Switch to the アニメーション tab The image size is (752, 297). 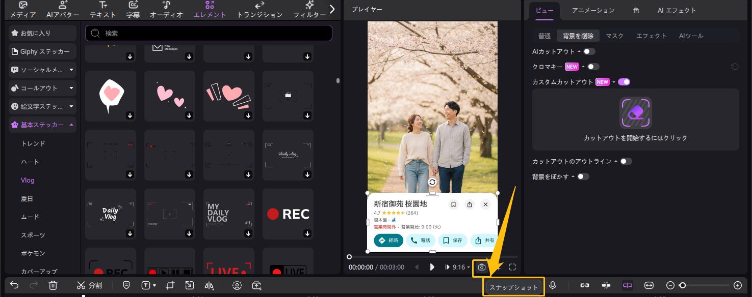click(x=593, y=10)
